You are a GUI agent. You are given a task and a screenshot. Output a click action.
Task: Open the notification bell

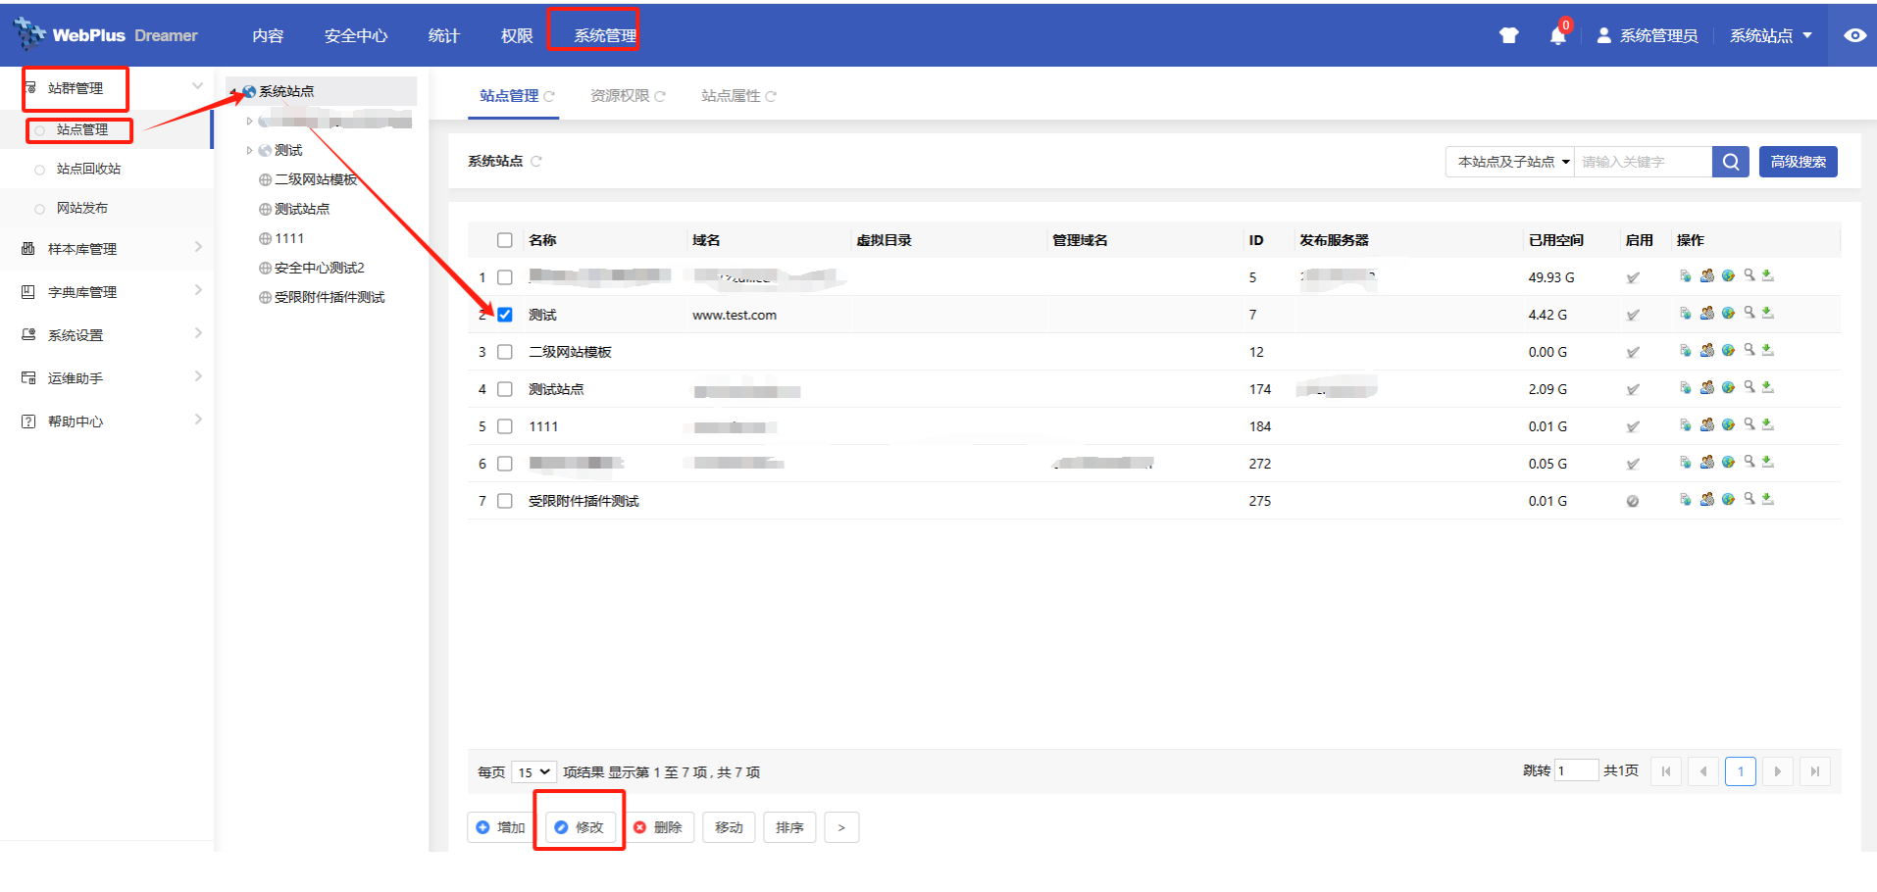pos(1557,36)
